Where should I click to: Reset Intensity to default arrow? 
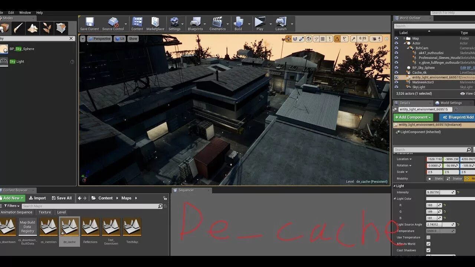tap(458, 192)
